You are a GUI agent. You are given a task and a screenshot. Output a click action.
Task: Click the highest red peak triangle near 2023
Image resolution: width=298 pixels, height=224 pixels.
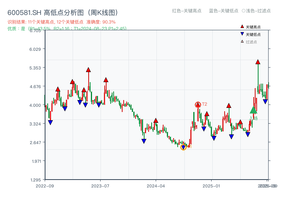89,69
